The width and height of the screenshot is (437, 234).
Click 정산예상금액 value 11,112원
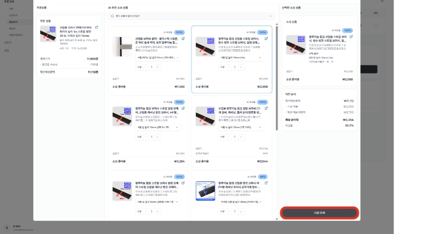click(93, 72)
